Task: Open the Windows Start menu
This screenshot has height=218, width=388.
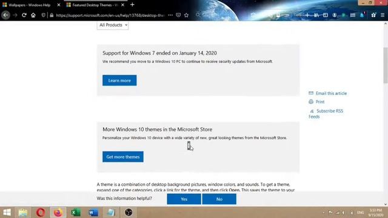Action: (7, 213)
